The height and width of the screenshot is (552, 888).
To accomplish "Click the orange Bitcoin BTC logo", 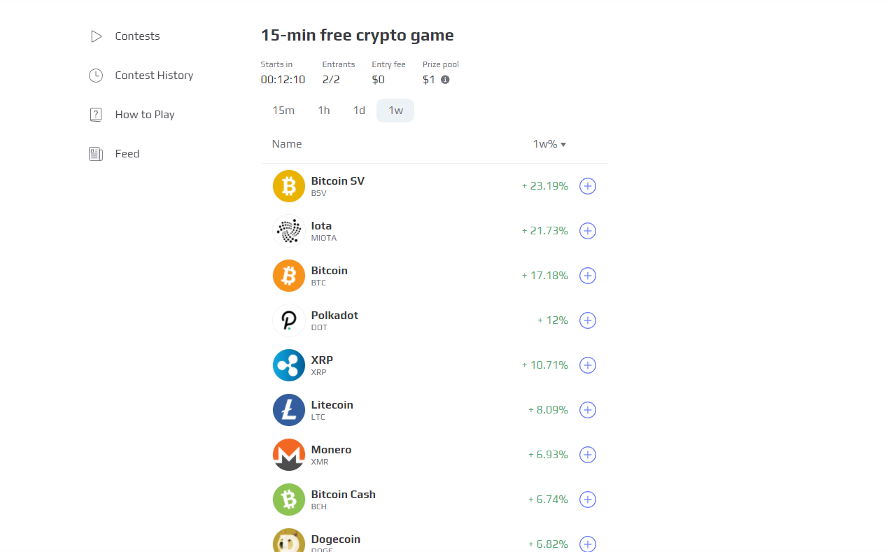I will [x=289, y=276].
